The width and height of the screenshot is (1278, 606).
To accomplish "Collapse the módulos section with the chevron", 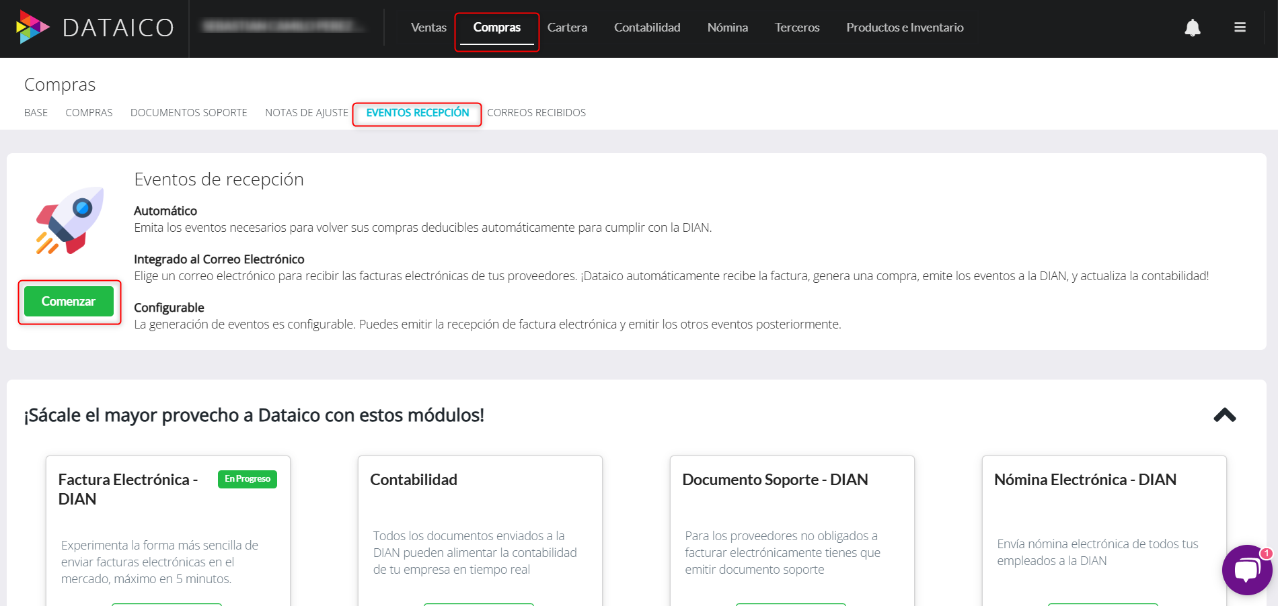I will click(1226, 415).
